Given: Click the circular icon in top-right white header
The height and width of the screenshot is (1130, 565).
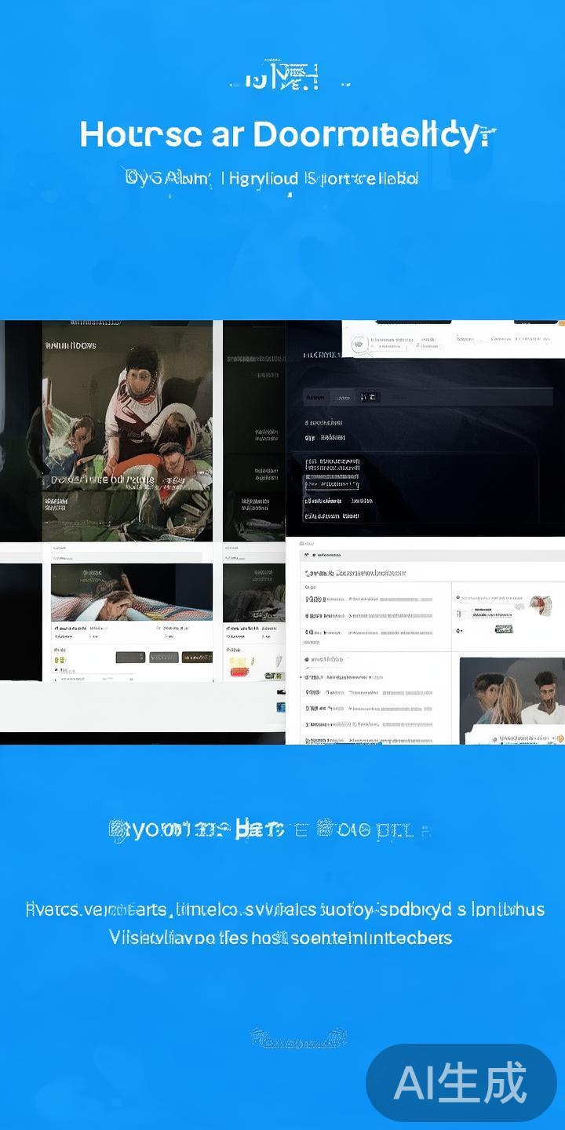Looking at the screenshot, I should pyautogui.click(x=359, y=343).
